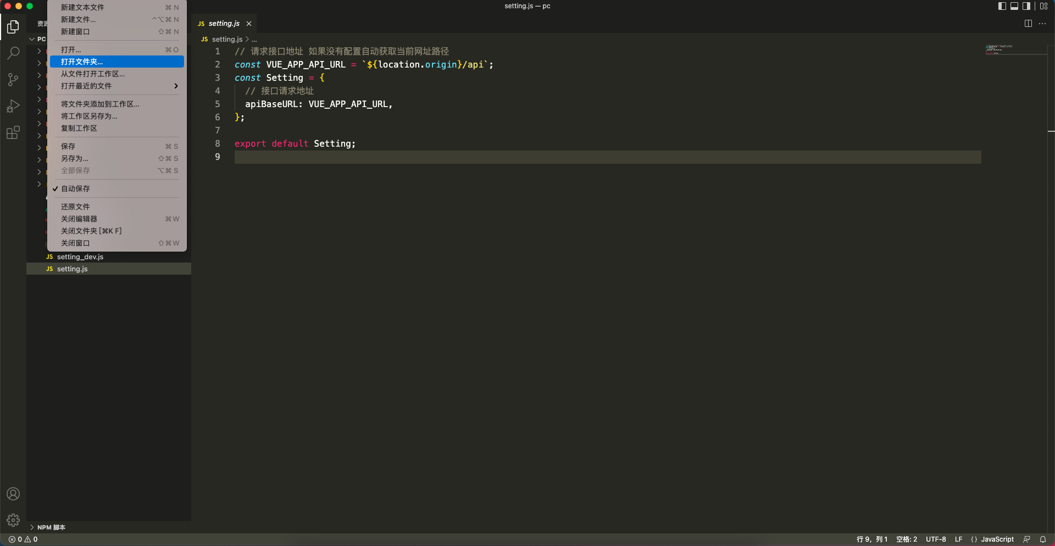This screenshot has width=1055, height=546.
Task: Open the Accounts icon in activity bar
Action: click(13, 494)
